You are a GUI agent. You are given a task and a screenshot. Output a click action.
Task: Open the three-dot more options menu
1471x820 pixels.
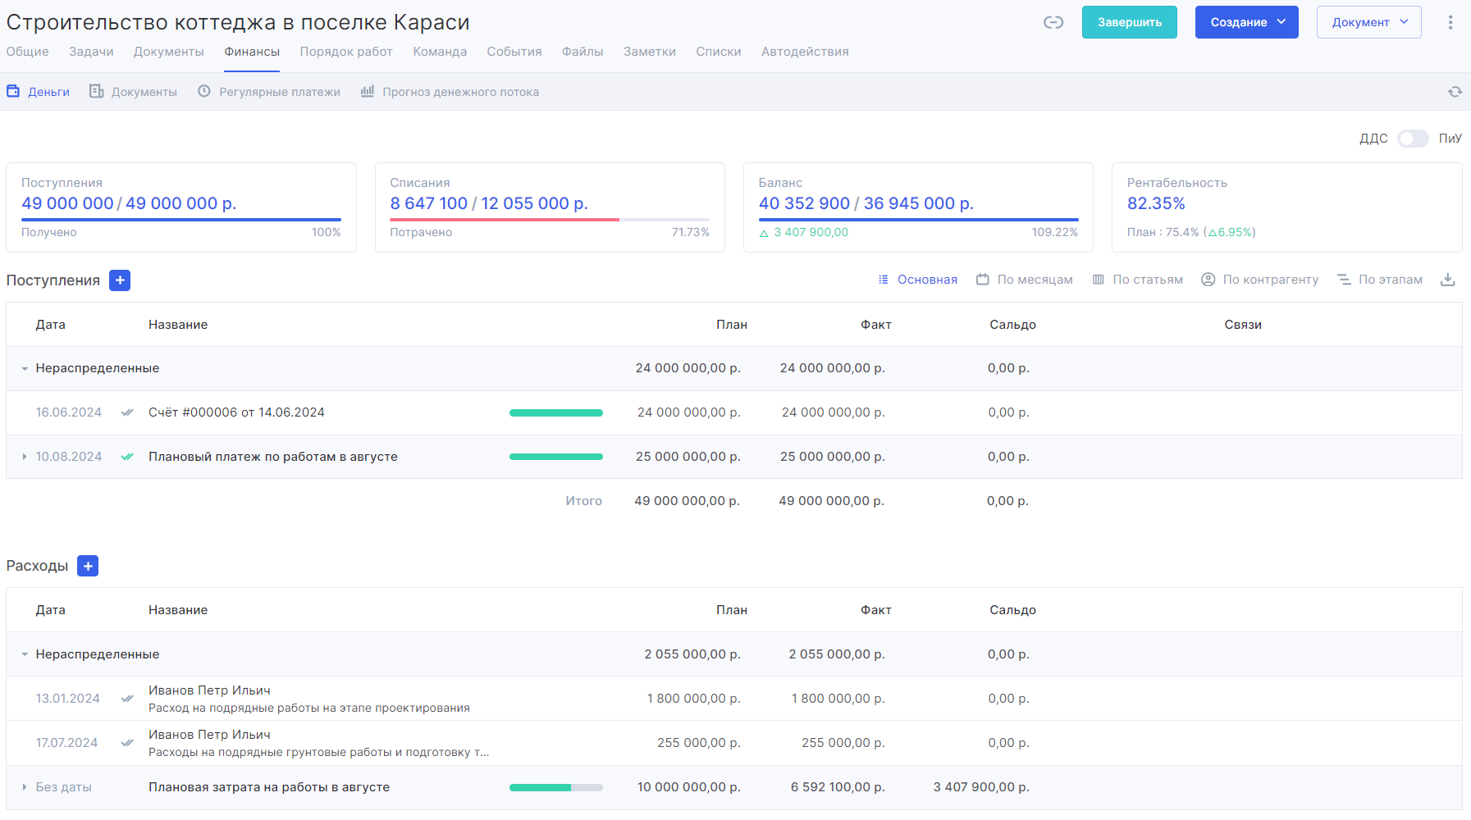[1450, 22]
